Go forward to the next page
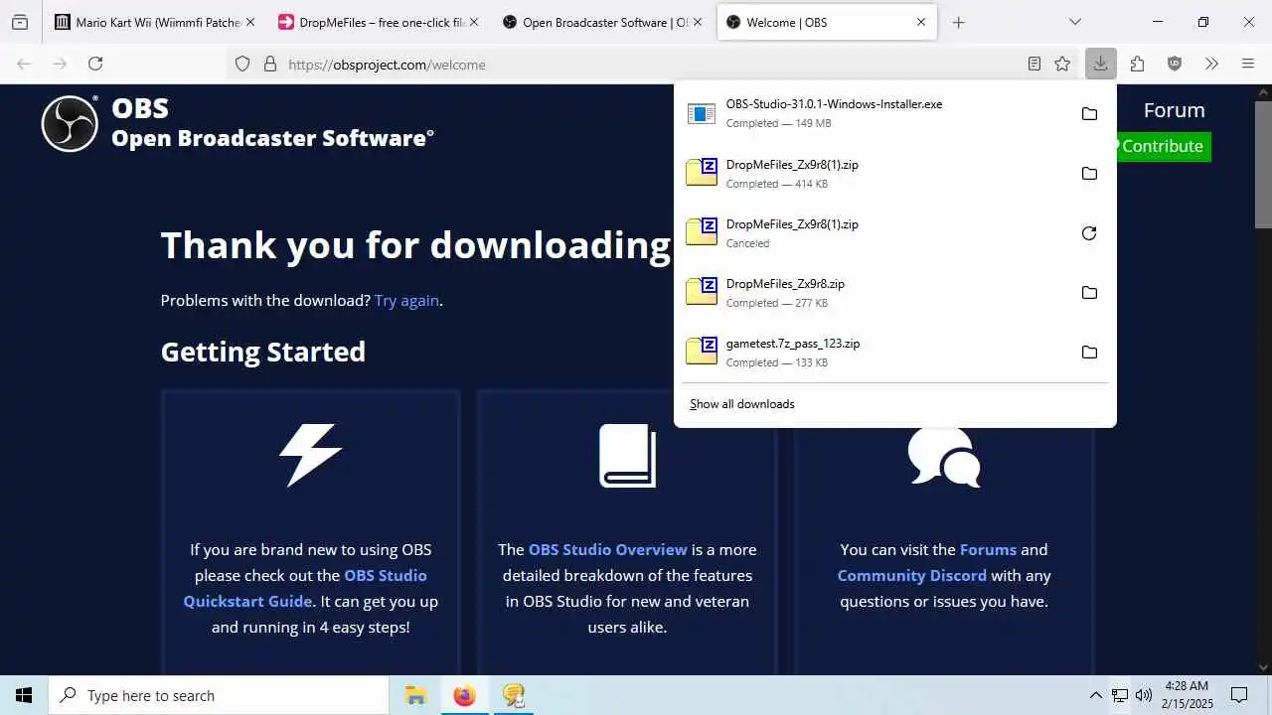Viewport: 1272px width, 715px height. [x=60, y=64]
